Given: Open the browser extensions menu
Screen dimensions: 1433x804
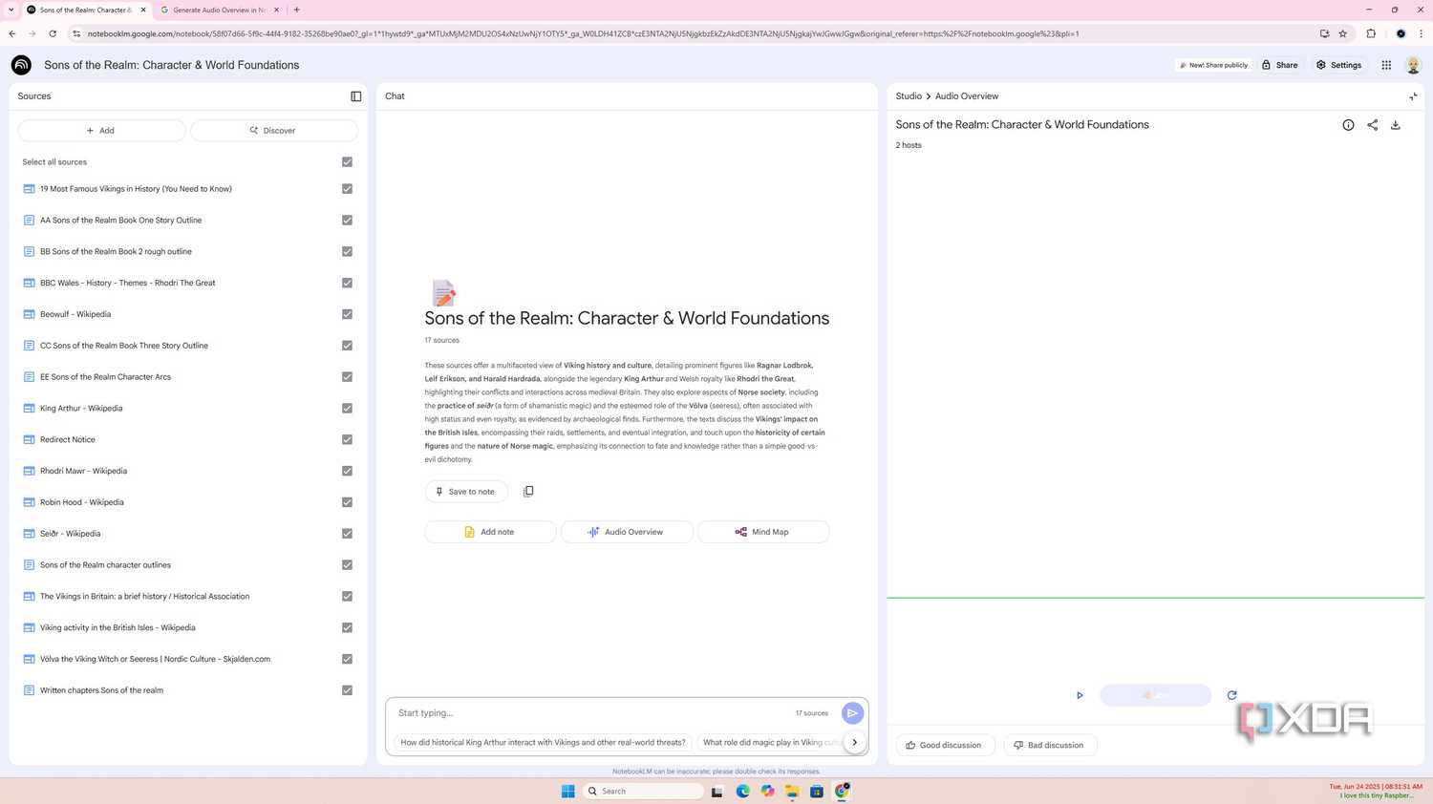Looking at the screenshot, I should [x=1371, y=33].
